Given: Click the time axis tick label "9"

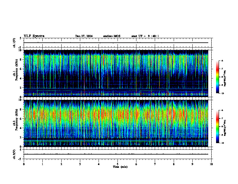Looking at the screenshot, I should pyautogui.click(x=192, y=164).
